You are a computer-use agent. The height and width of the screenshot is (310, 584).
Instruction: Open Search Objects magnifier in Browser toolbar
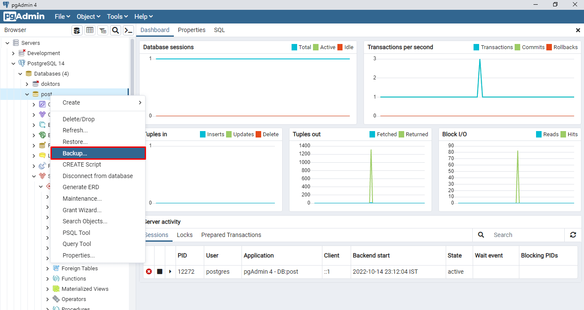click(116, 30)
